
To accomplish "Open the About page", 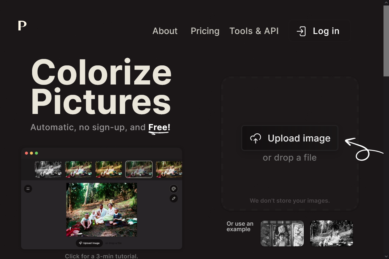I will pos(165,31).
